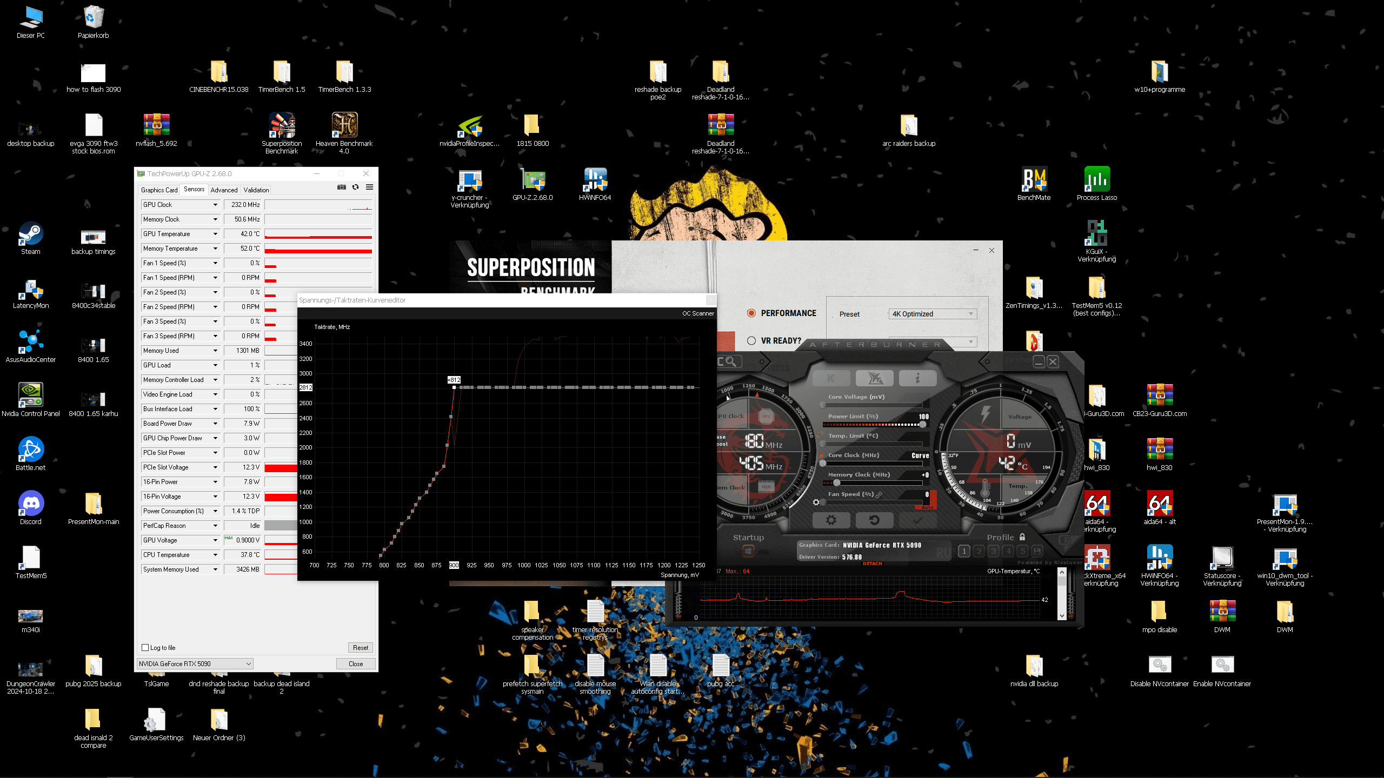This screenshot has width=1384, height=778.
Task: Click save profile floppy disk icon
Action: pos(1037,551)
